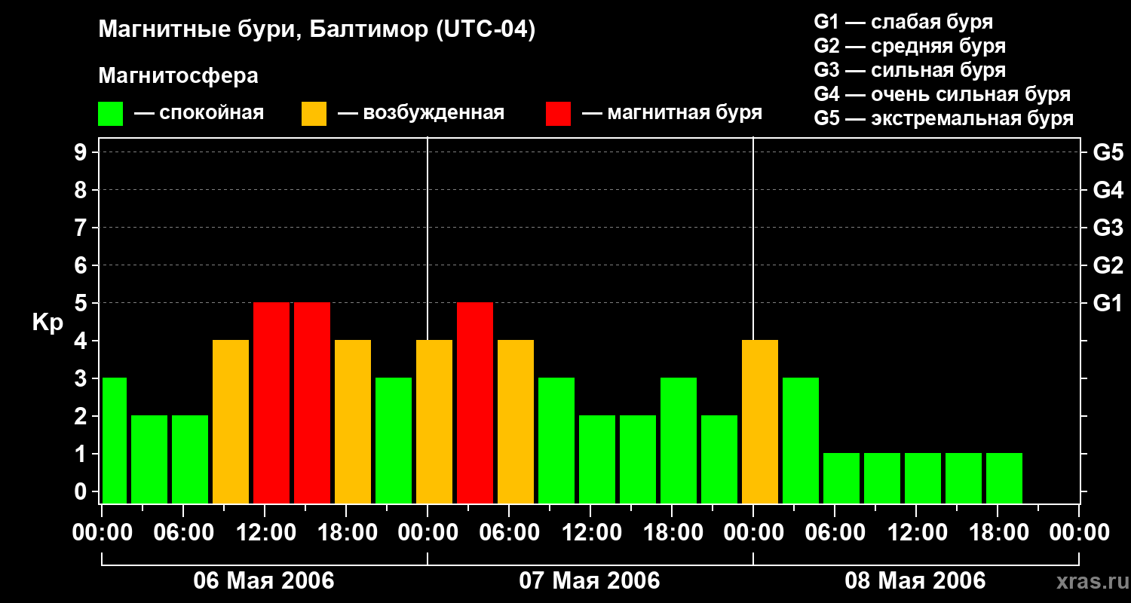Click the '07 Мая 2006' date label

click(590, 580)
